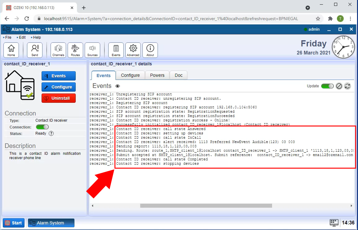The width and height of the screenshot is (358, 230).
Task: Open the browser Extensions puzzle icon
Action: tap(330, 19)
